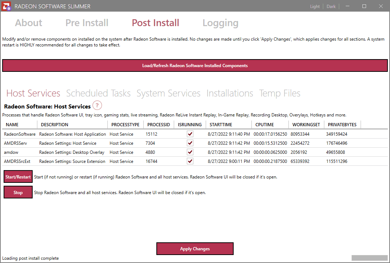390x263 pixels.
Task: Click private bytes value 115511296
Action: coord(337,161)
